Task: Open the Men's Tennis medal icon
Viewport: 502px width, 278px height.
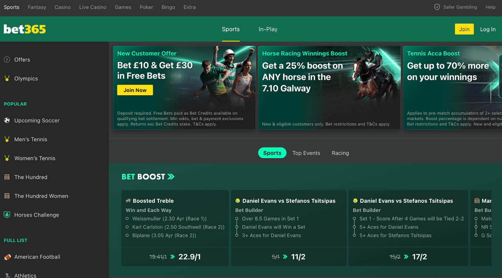Action: [7, 139]
